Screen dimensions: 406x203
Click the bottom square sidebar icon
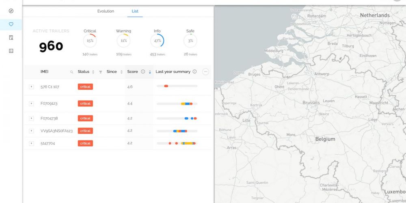click(x=11, y=51)
